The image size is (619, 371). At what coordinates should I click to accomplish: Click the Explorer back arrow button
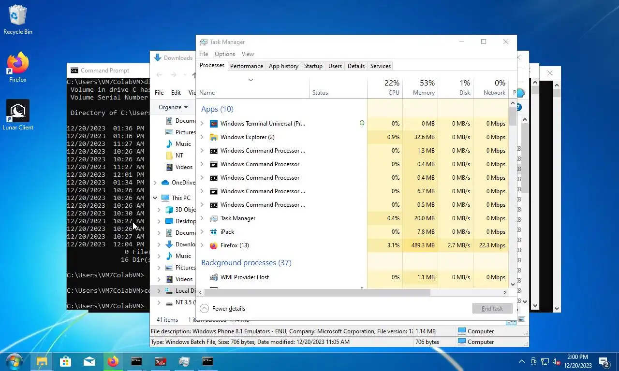coord(160,75)
